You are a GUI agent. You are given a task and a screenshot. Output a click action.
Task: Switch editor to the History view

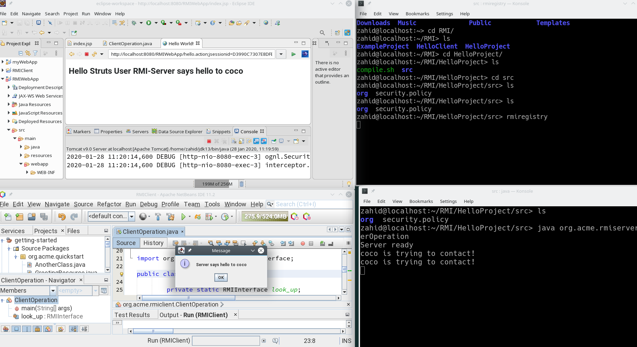tap(153, 243)
